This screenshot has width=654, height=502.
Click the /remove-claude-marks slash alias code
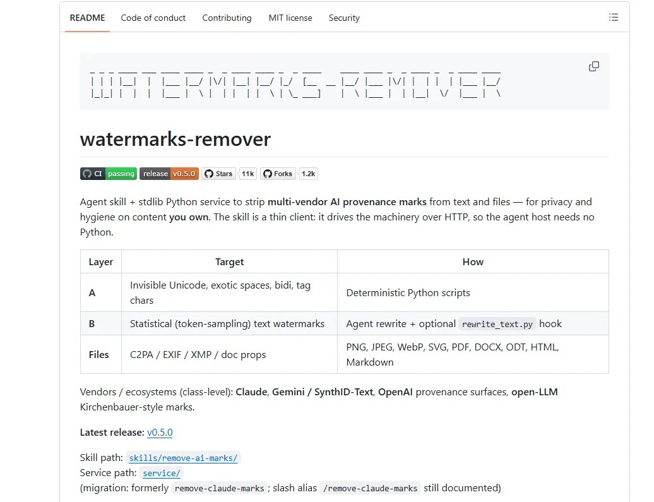point(370,488)
